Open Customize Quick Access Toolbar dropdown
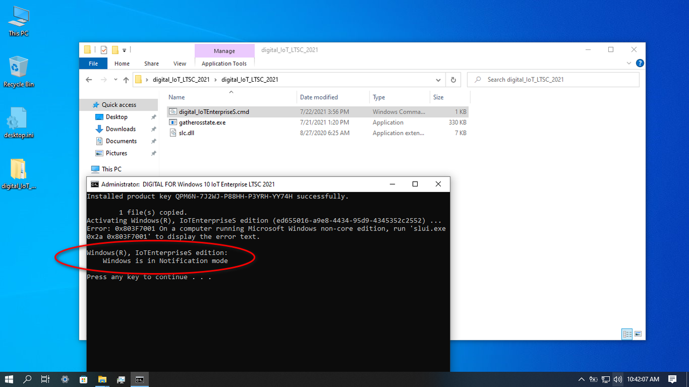This screenshot has height=387, width=689. click(124, 50)
